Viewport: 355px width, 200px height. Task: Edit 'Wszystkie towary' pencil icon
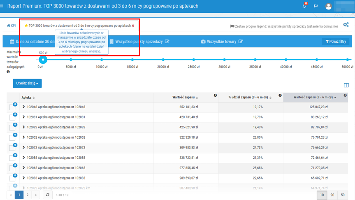click(x=241, y=42)
